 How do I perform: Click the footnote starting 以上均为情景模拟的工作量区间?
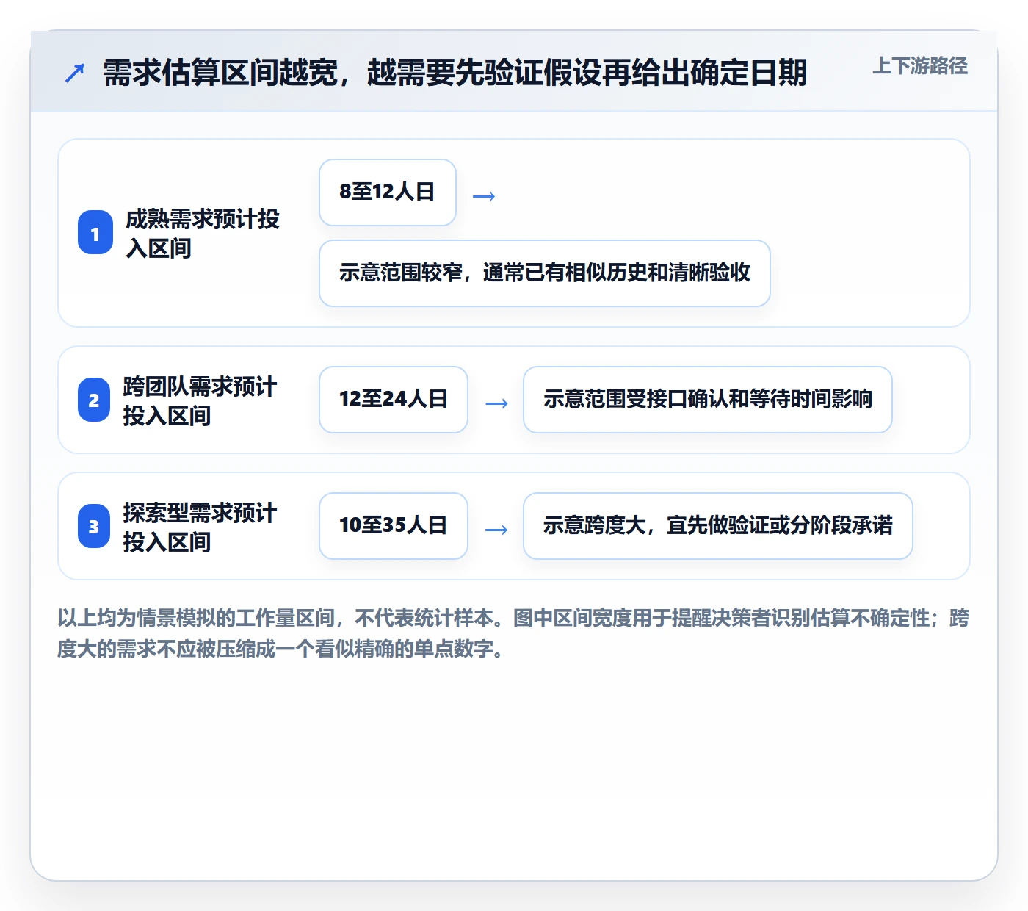(513, 633)
